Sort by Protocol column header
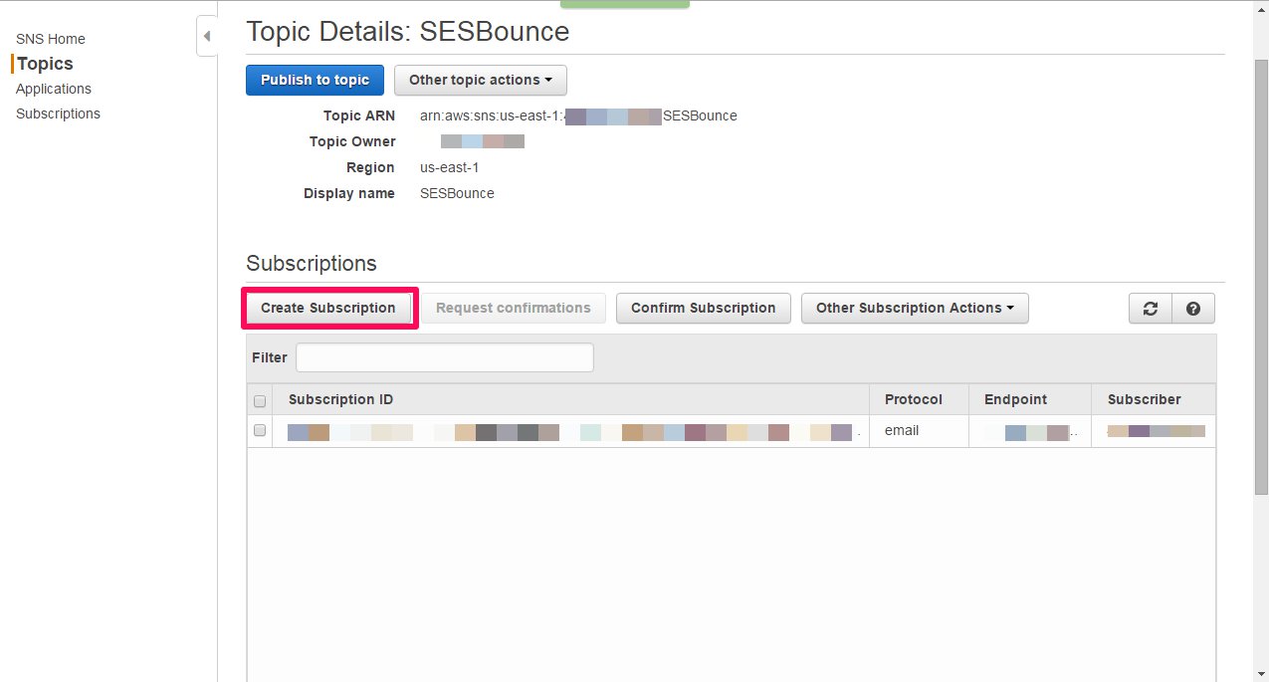Image resolution: width=1269 pixels, height=682 pixels. point(919,399)
